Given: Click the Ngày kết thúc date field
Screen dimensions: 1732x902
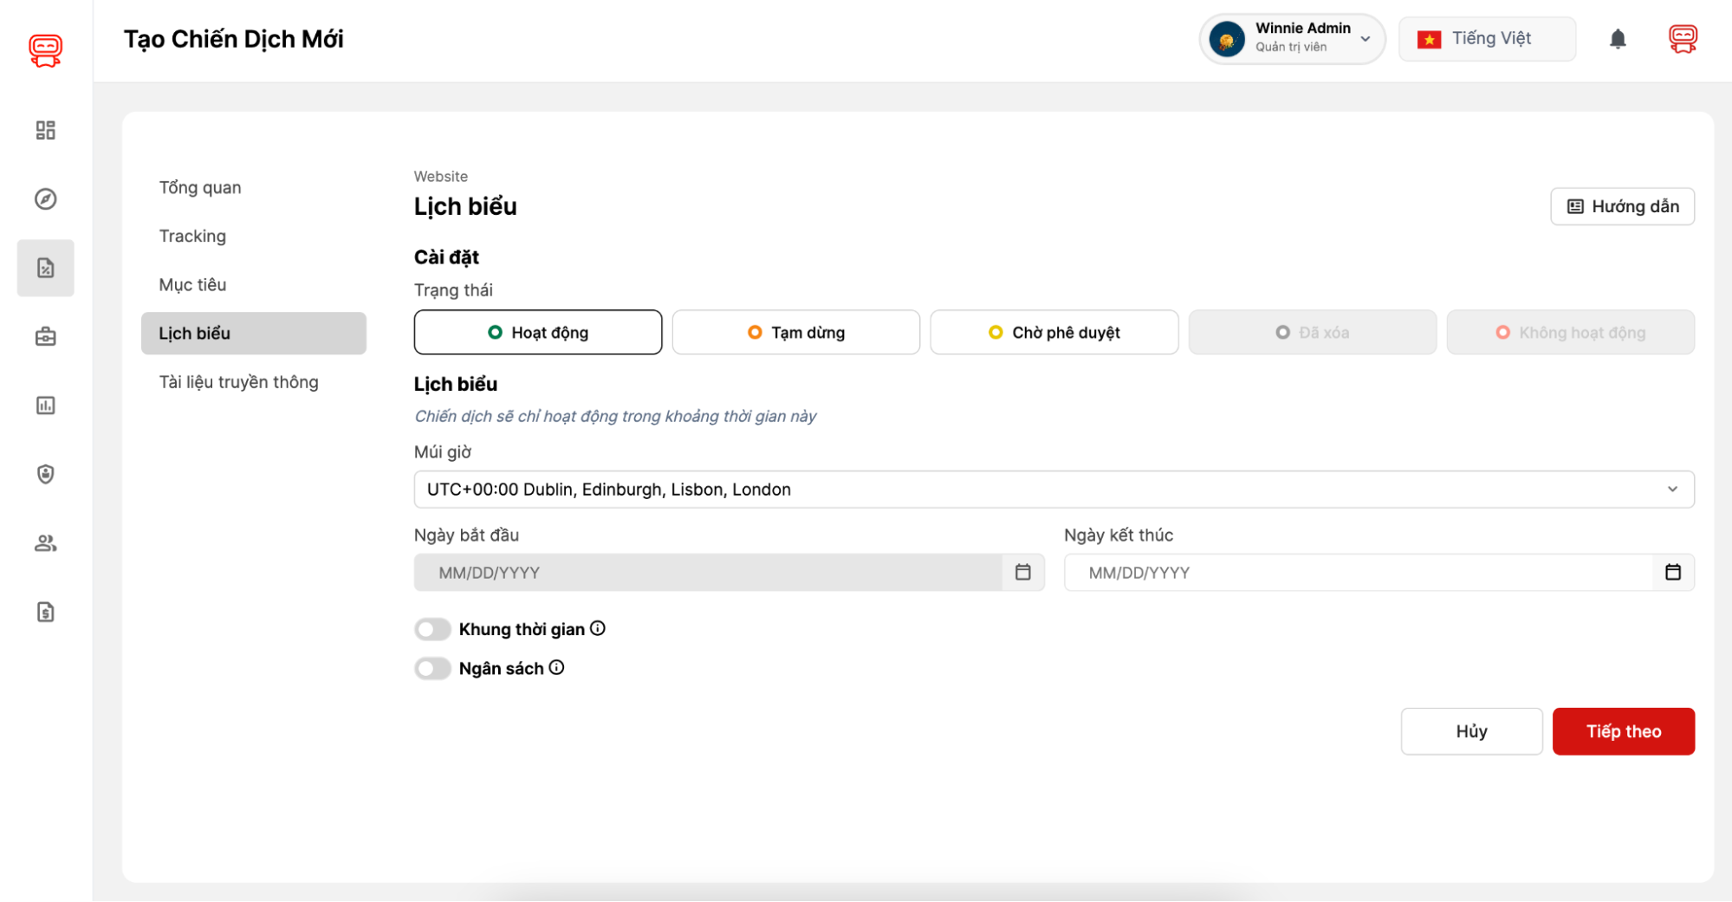Looking at the screenshot, I should pyautogui.click(x=1360, y=573).
